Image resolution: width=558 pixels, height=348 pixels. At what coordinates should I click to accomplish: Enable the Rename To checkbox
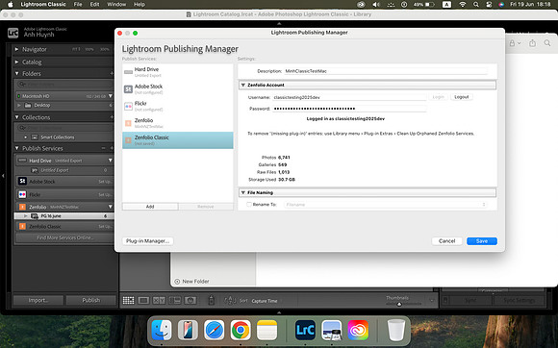coord(249,205)
